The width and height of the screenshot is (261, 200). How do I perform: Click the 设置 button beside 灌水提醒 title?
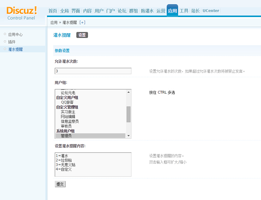click(82, 35)
